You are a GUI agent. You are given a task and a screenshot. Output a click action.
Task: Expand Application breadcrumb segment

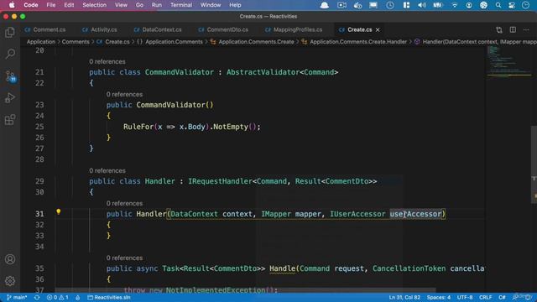pos(41,42)
